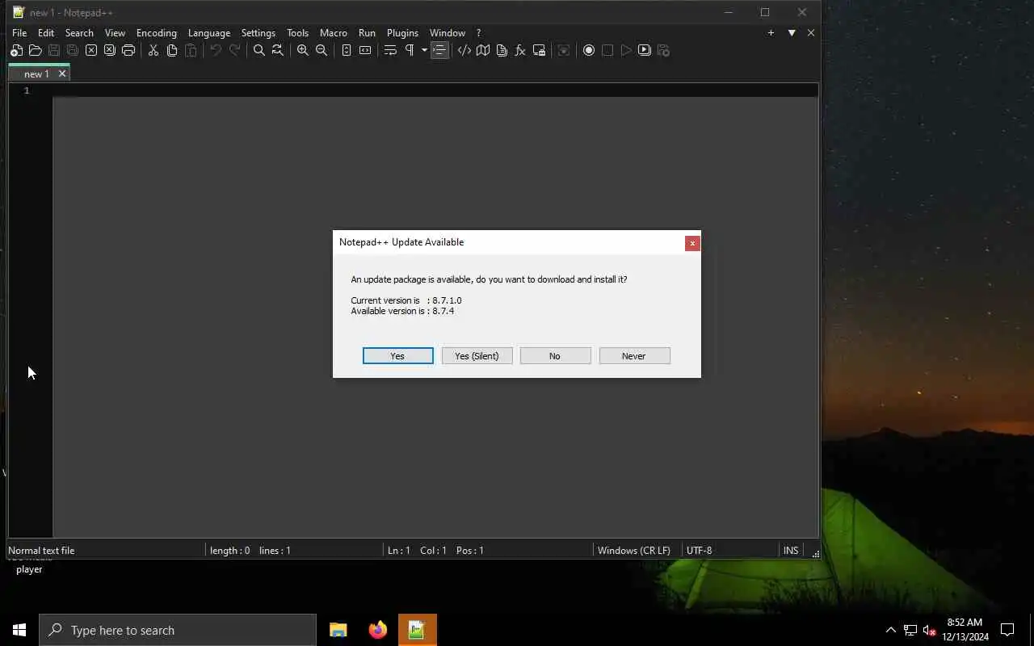Open the Search menu
This screenshot has height=646, width=1034.
[79, 33]
